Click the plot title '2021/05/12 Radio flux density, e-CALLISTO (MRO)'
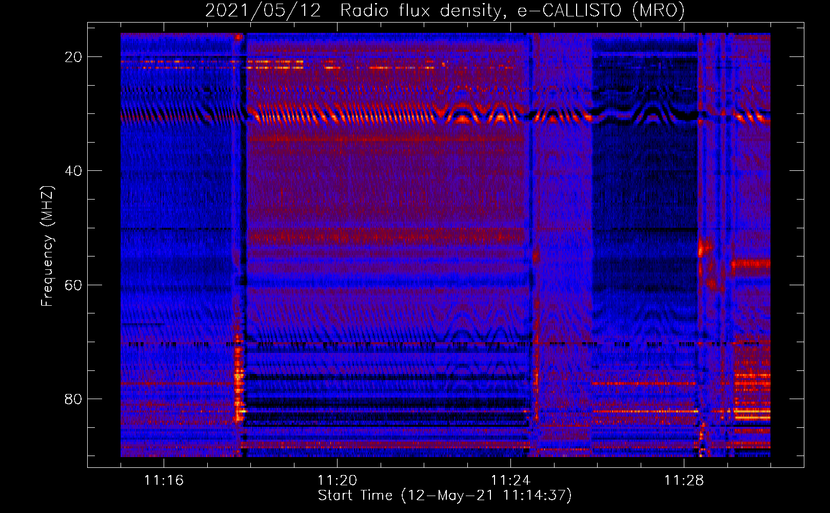 445,10
